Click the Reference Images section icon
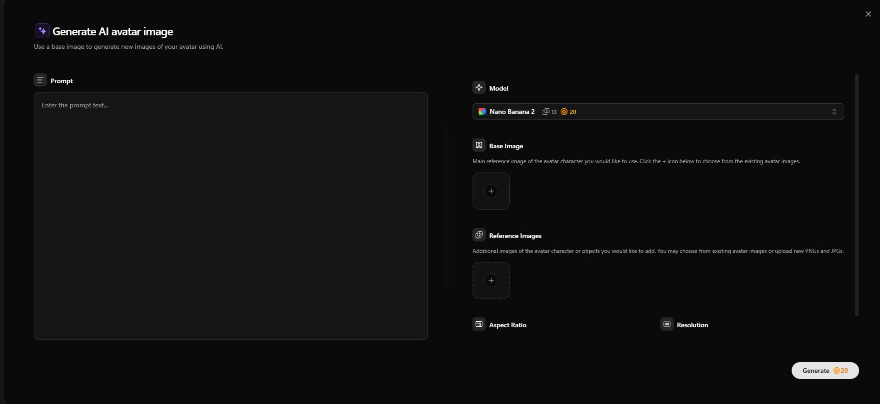Image resolution: width=880 pixels, height=404 pixels. (x=479, y=235)
